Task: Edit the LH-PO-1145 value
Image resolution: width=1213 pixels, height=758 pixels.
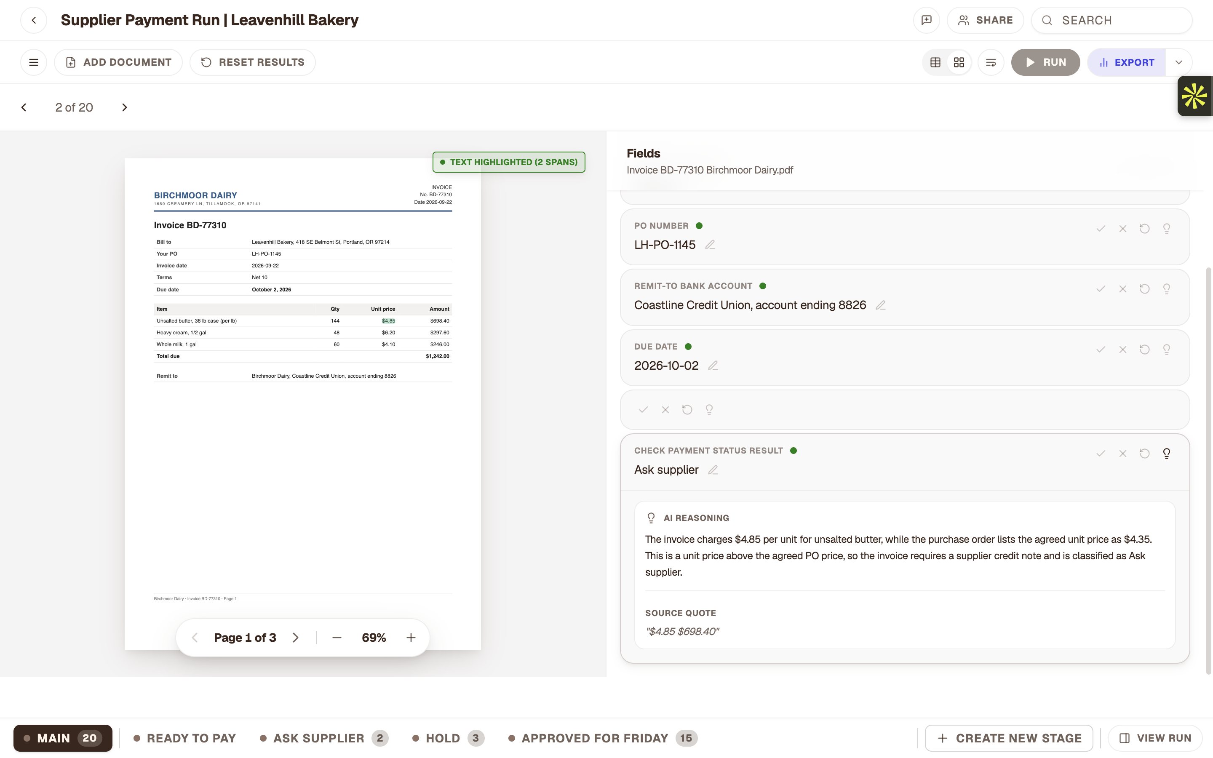Action: point(710,245)
